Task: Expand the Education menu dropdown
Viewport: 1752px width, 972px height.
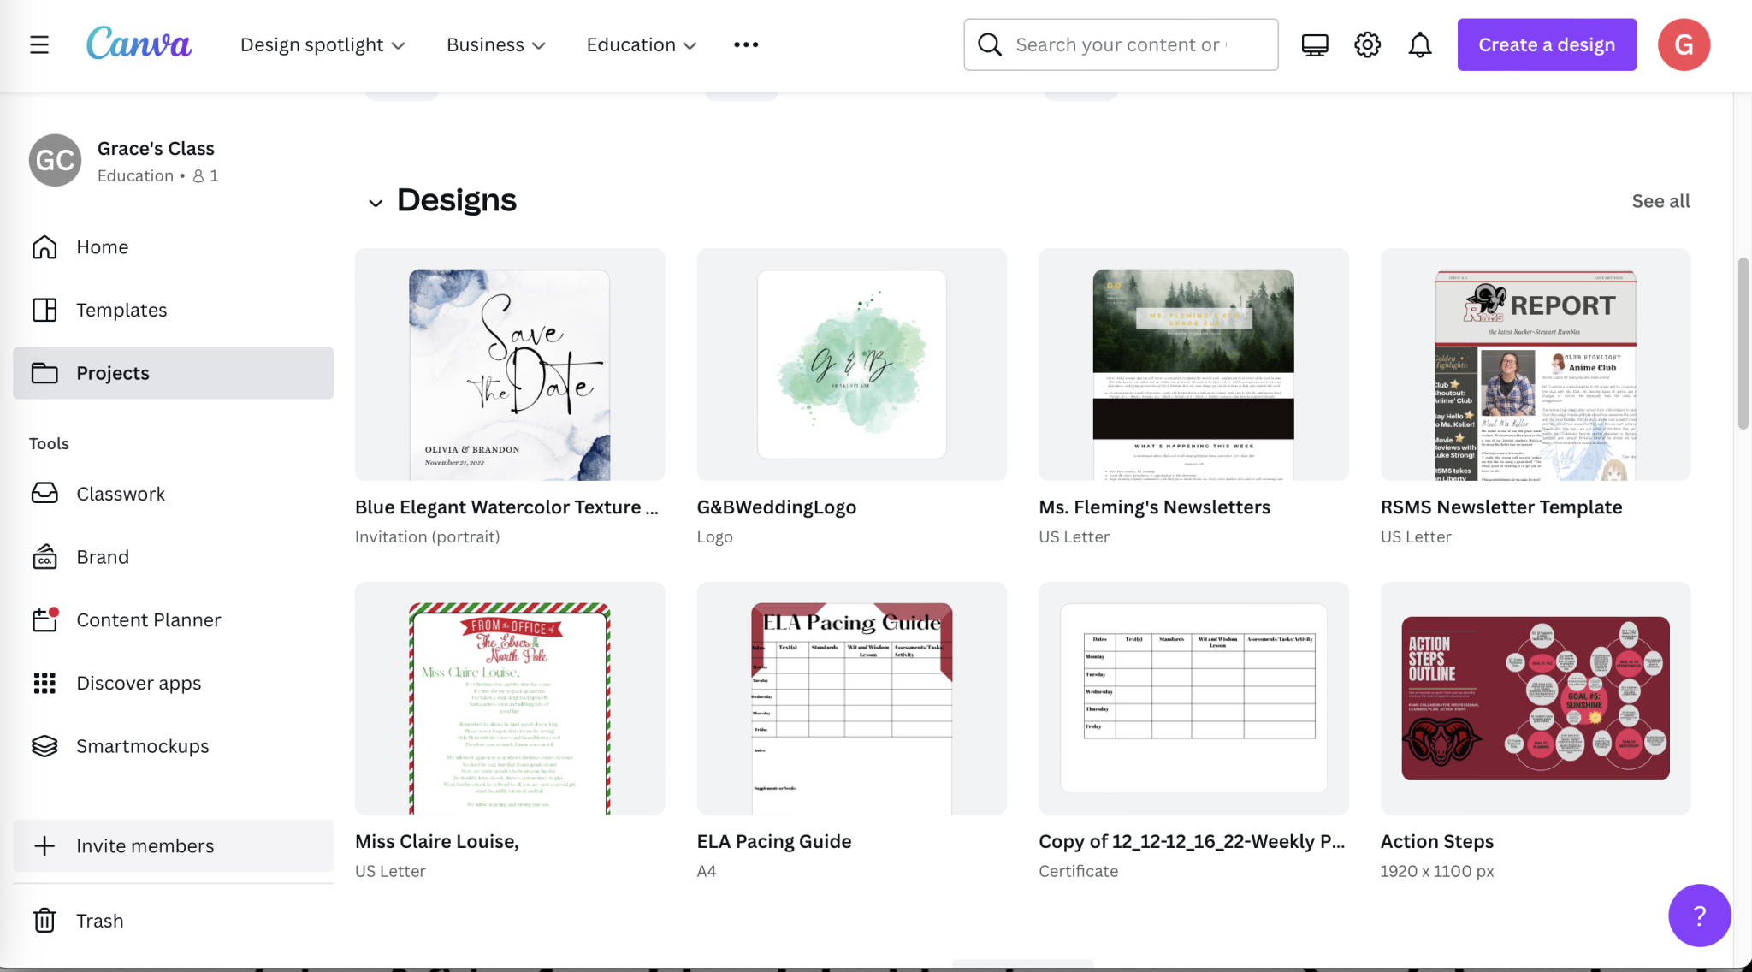Action: 642,44
